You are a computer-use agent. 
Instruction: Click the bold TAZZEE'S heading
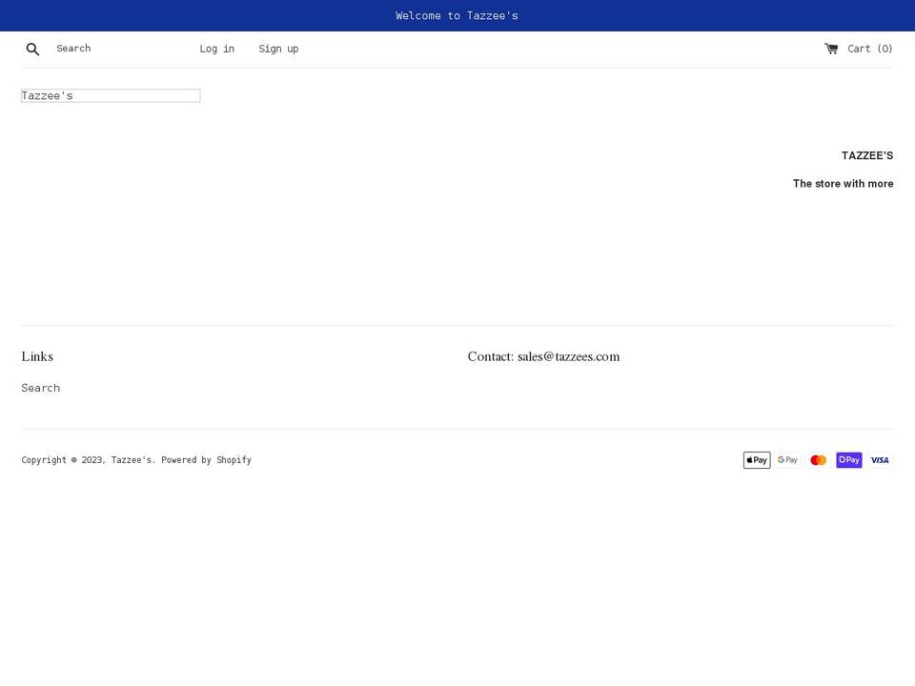(866, 155)
